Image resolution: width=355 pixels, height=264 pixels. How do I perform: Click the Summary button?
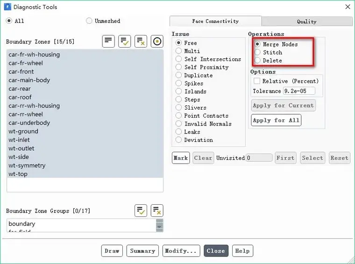[142, 250]
